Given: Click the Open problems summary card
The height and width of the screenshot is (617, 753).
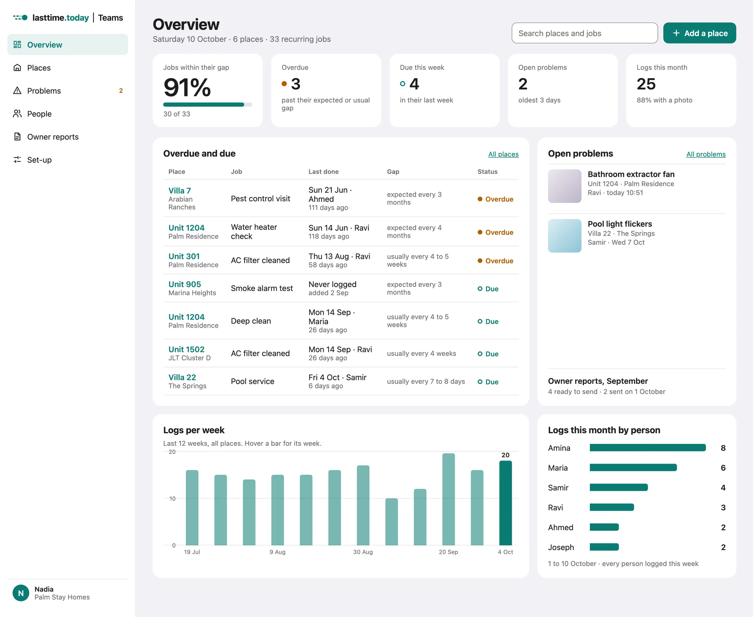Looking at the screenshot, I should (563, 90).
